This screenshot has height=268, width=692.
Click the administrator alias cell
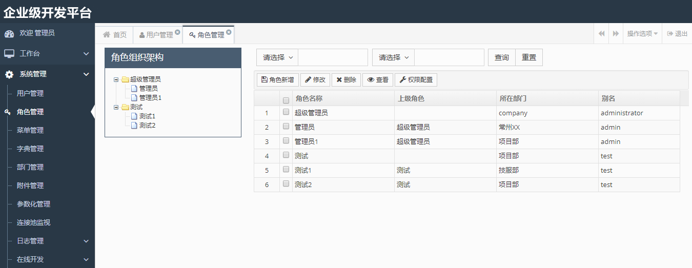[x=639, y=113]
